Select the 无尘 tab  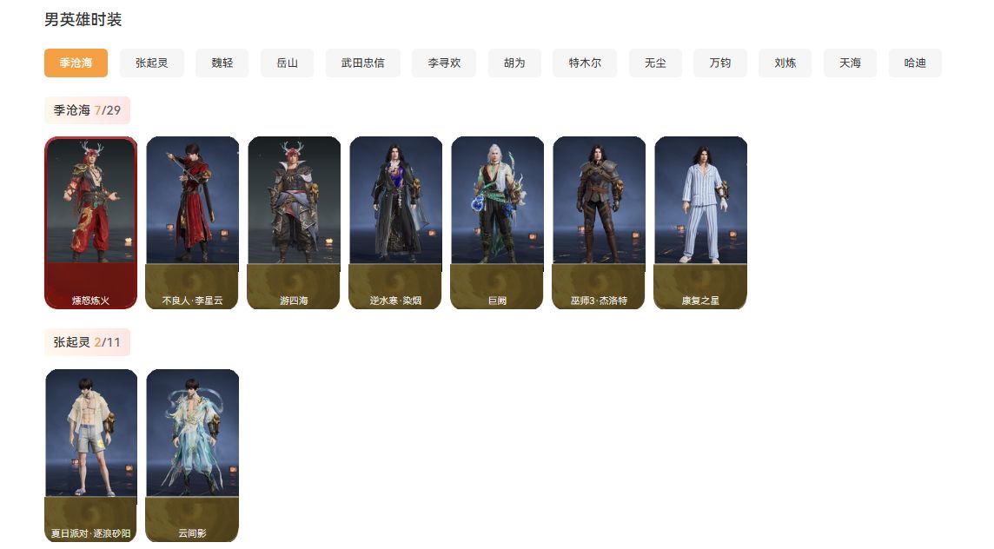tap(655, 63)
